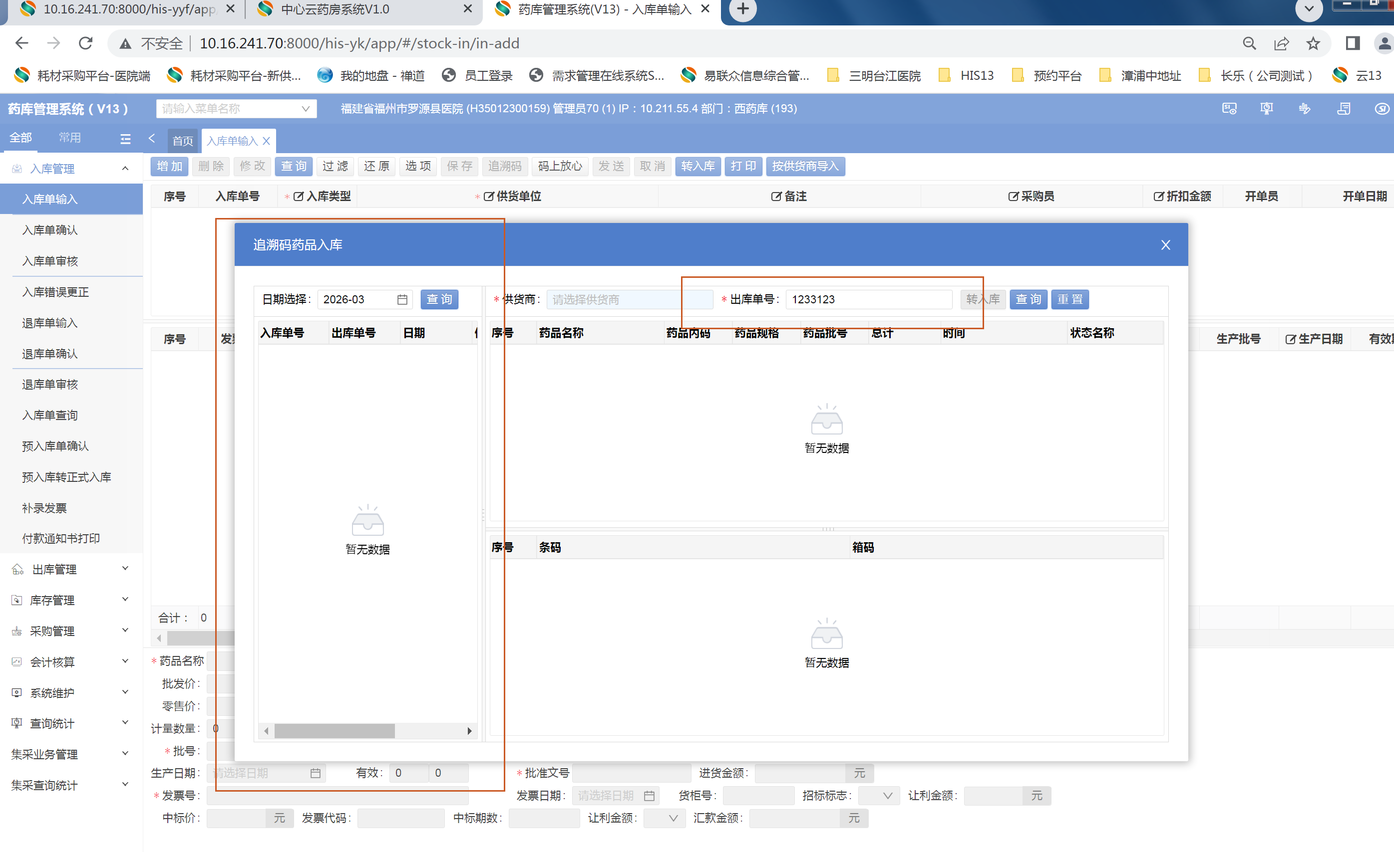Click calendar icon in 日期选择 field
Screen dimensions: 1394x852
[x=402, y=300]
